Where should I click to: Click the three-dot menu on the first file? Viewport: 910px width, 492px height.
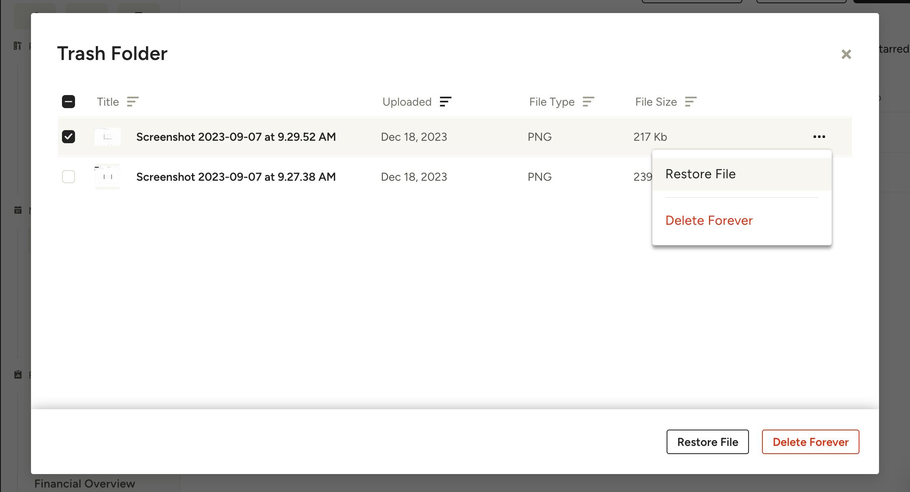pyautogui.click(x=819, y=137)
